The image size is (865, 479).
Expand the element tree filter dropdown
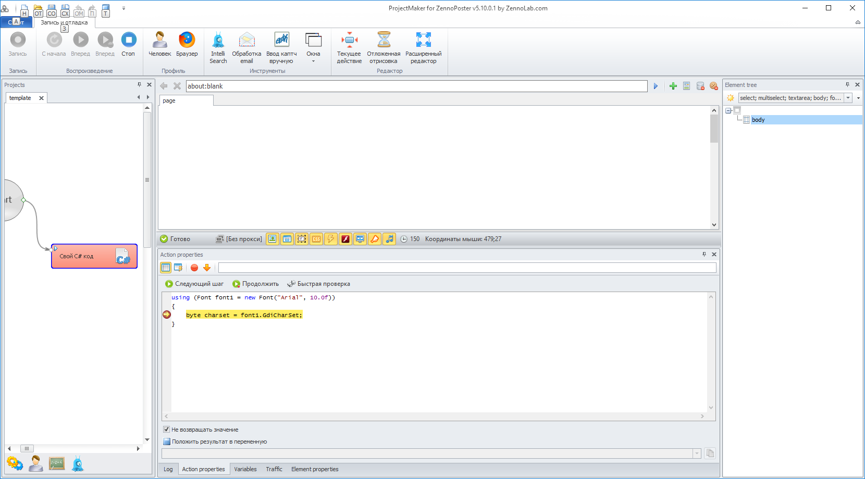pyautogui.click(x=848, y=98)
